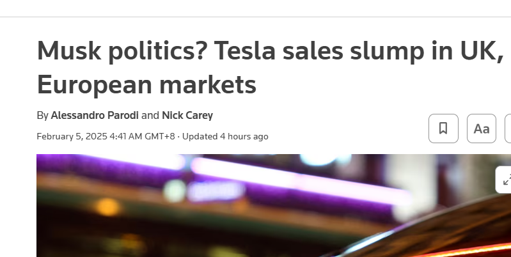This screenshot has width=511, height=257.
Task: Click the "By" byline label
Action: [42, 116]
